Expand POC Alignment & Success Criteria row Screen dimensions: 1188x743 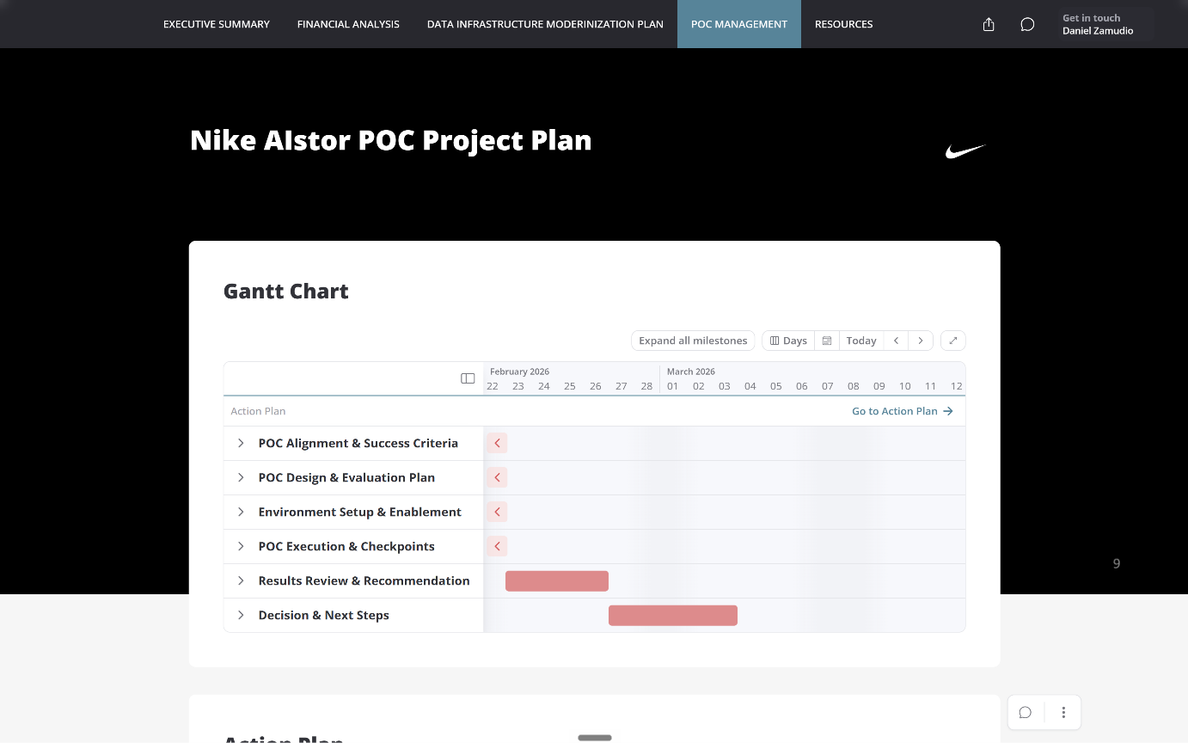pyautogui.click(x=241, y=443)
